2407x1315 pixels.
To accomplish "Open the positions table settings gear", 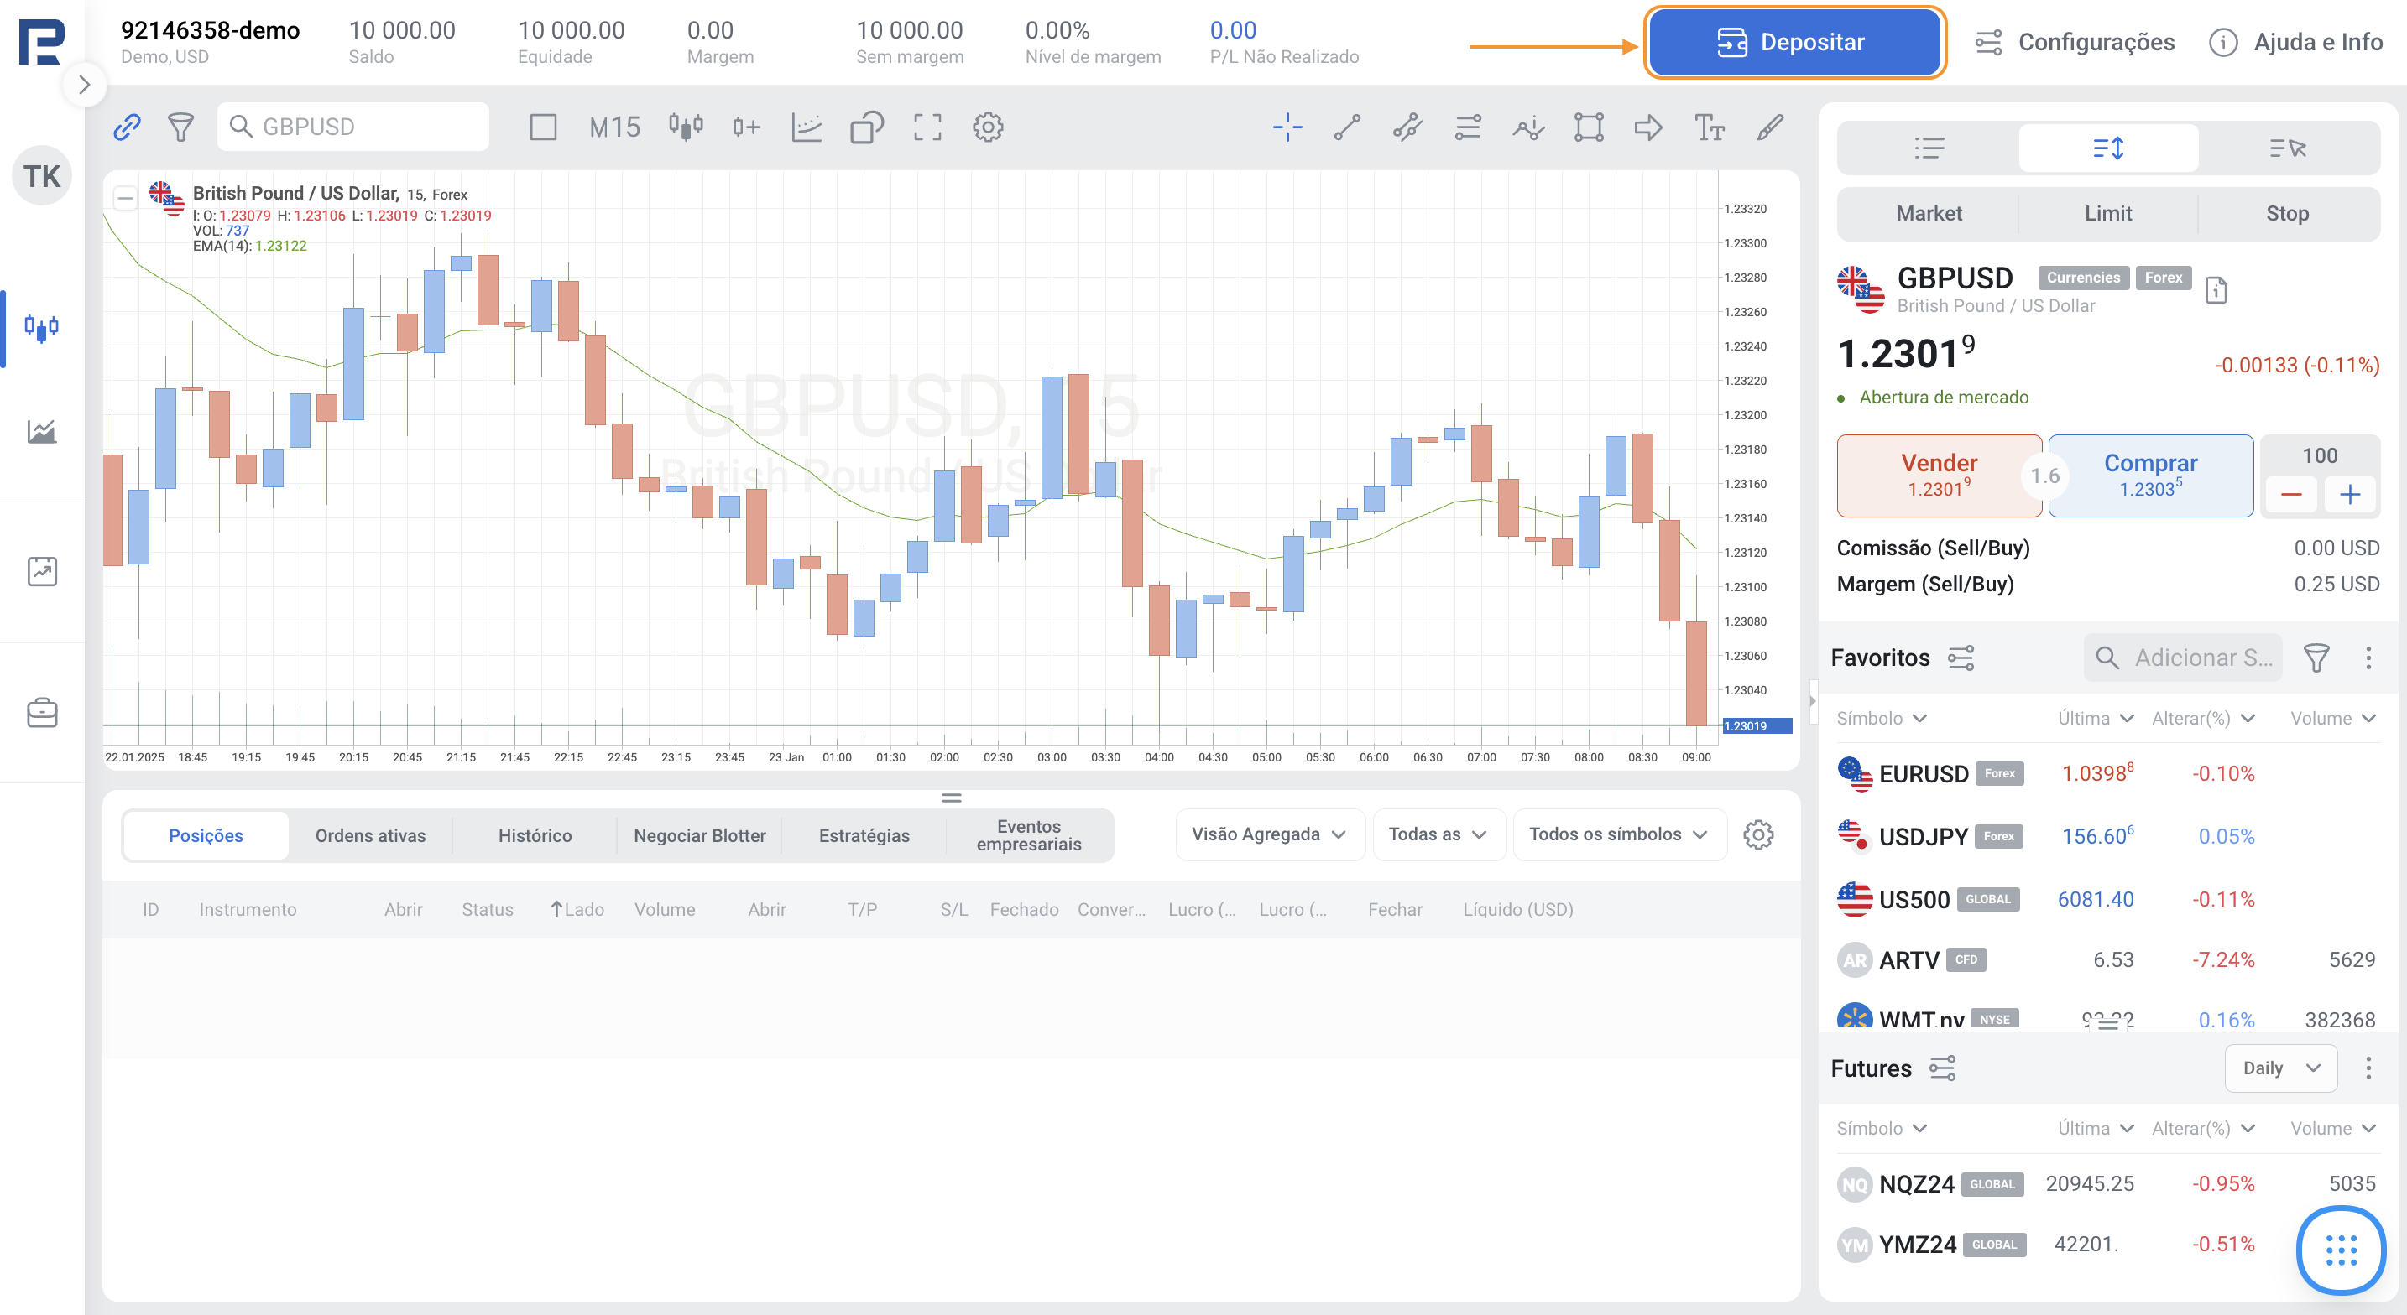I will [1757, 835].
